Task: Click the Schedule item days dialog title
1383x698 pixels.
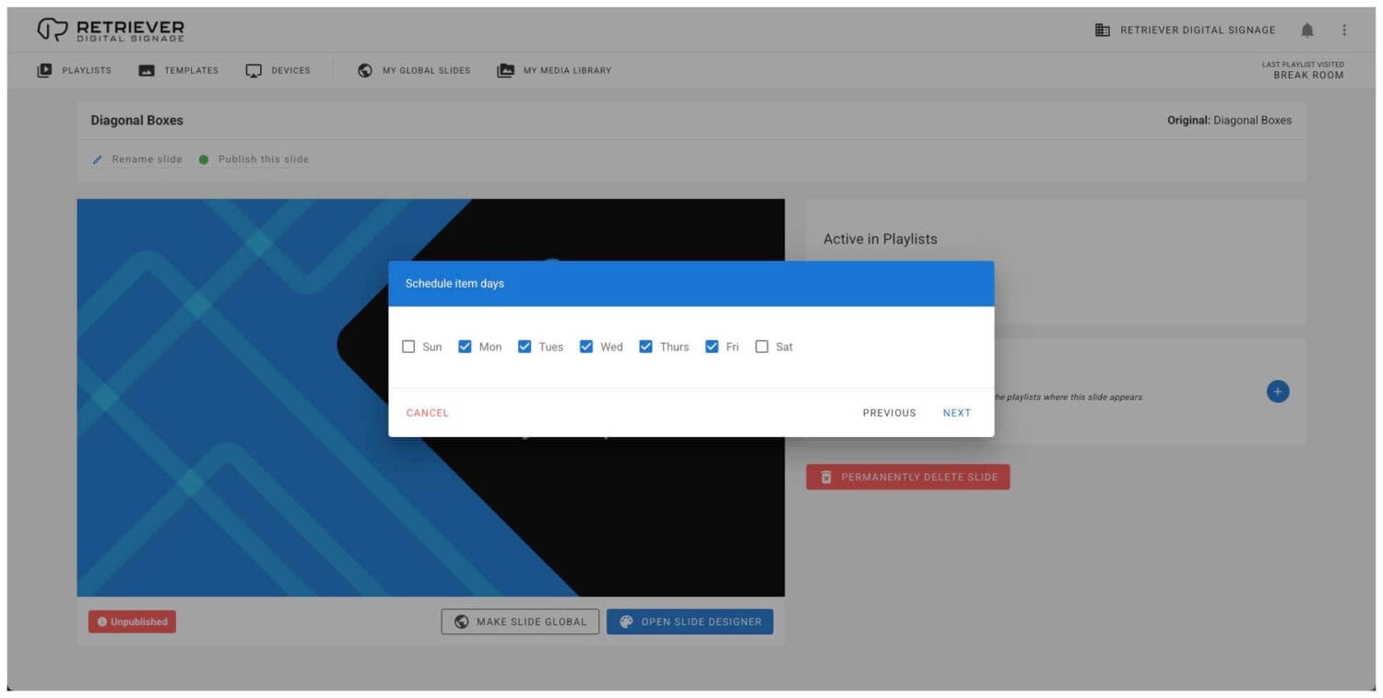Action: [x=455, y=283]
